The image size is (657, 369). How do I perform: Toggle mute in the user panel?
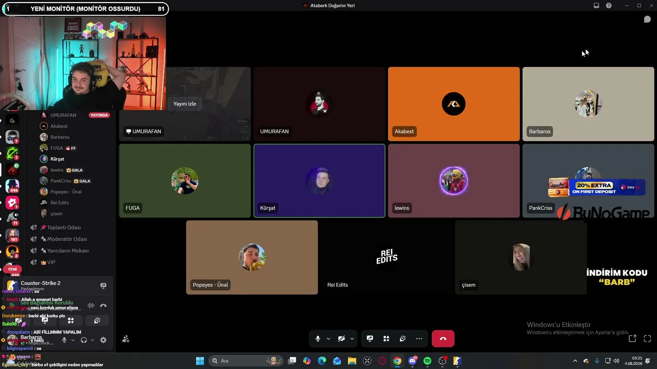click(64, 340)
